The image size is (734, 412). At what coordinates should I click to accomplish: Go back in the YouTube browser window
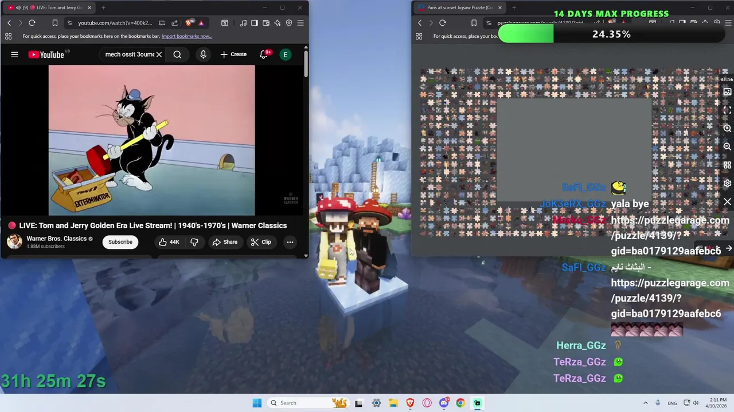click(9, 23)
